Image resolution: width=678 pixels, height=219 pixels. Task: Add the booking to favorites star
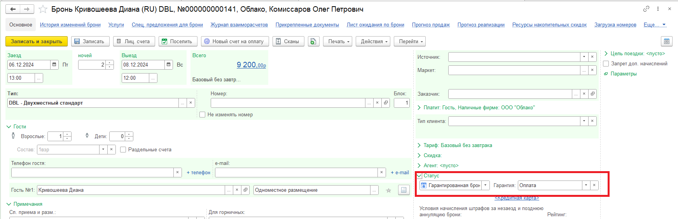coord(43,9)
